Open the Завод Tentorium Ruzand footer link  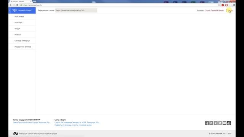pyautogui.click(x=22, y=123)
